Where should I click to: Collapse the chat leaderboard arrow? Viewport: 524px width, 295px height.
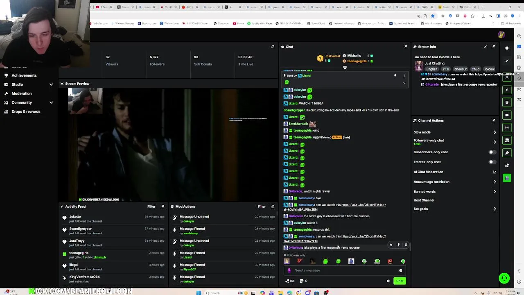[345, 68]
